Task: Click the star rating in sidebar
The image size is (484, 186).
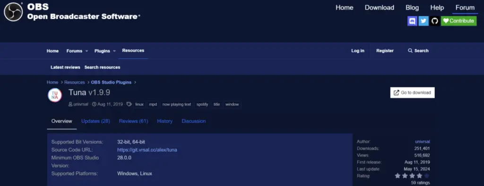Action: tap(412, 176)
